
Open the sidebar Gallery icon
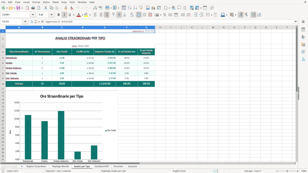[x=303, y=45]
